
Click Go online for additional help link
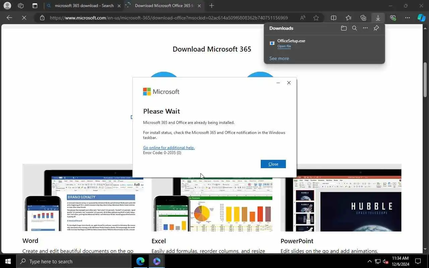pos(169,148)
